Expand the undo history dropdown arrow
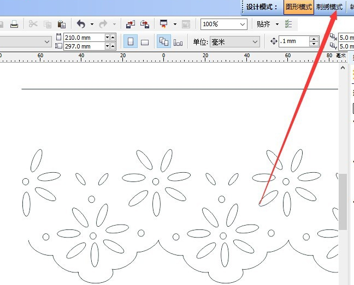This screenshot has width=354, height=285. (x=92, y=24)
